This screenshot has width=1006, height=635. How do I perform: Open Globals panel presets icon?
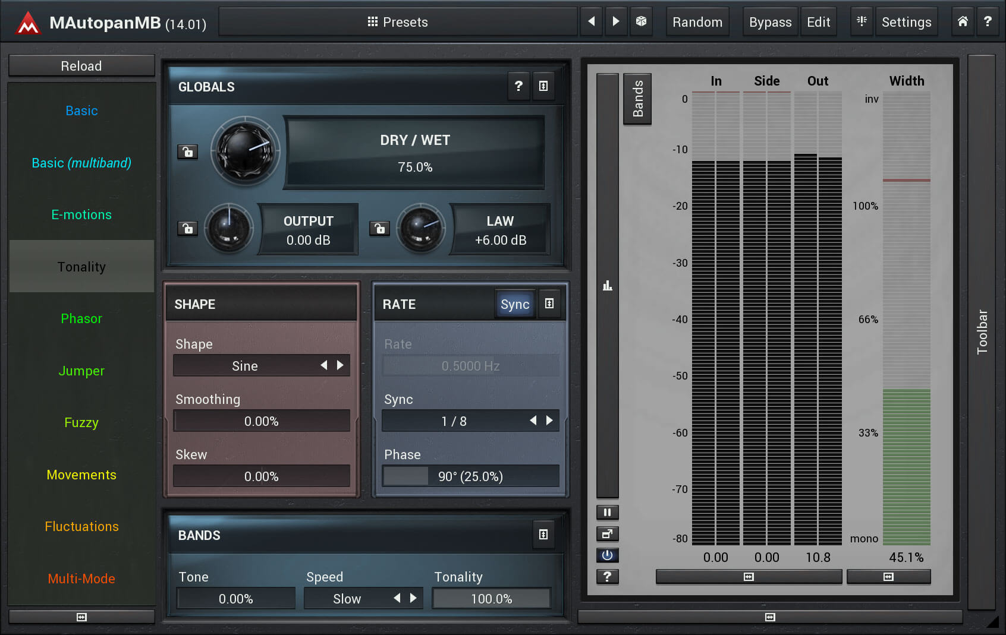(x=543, y=86)
